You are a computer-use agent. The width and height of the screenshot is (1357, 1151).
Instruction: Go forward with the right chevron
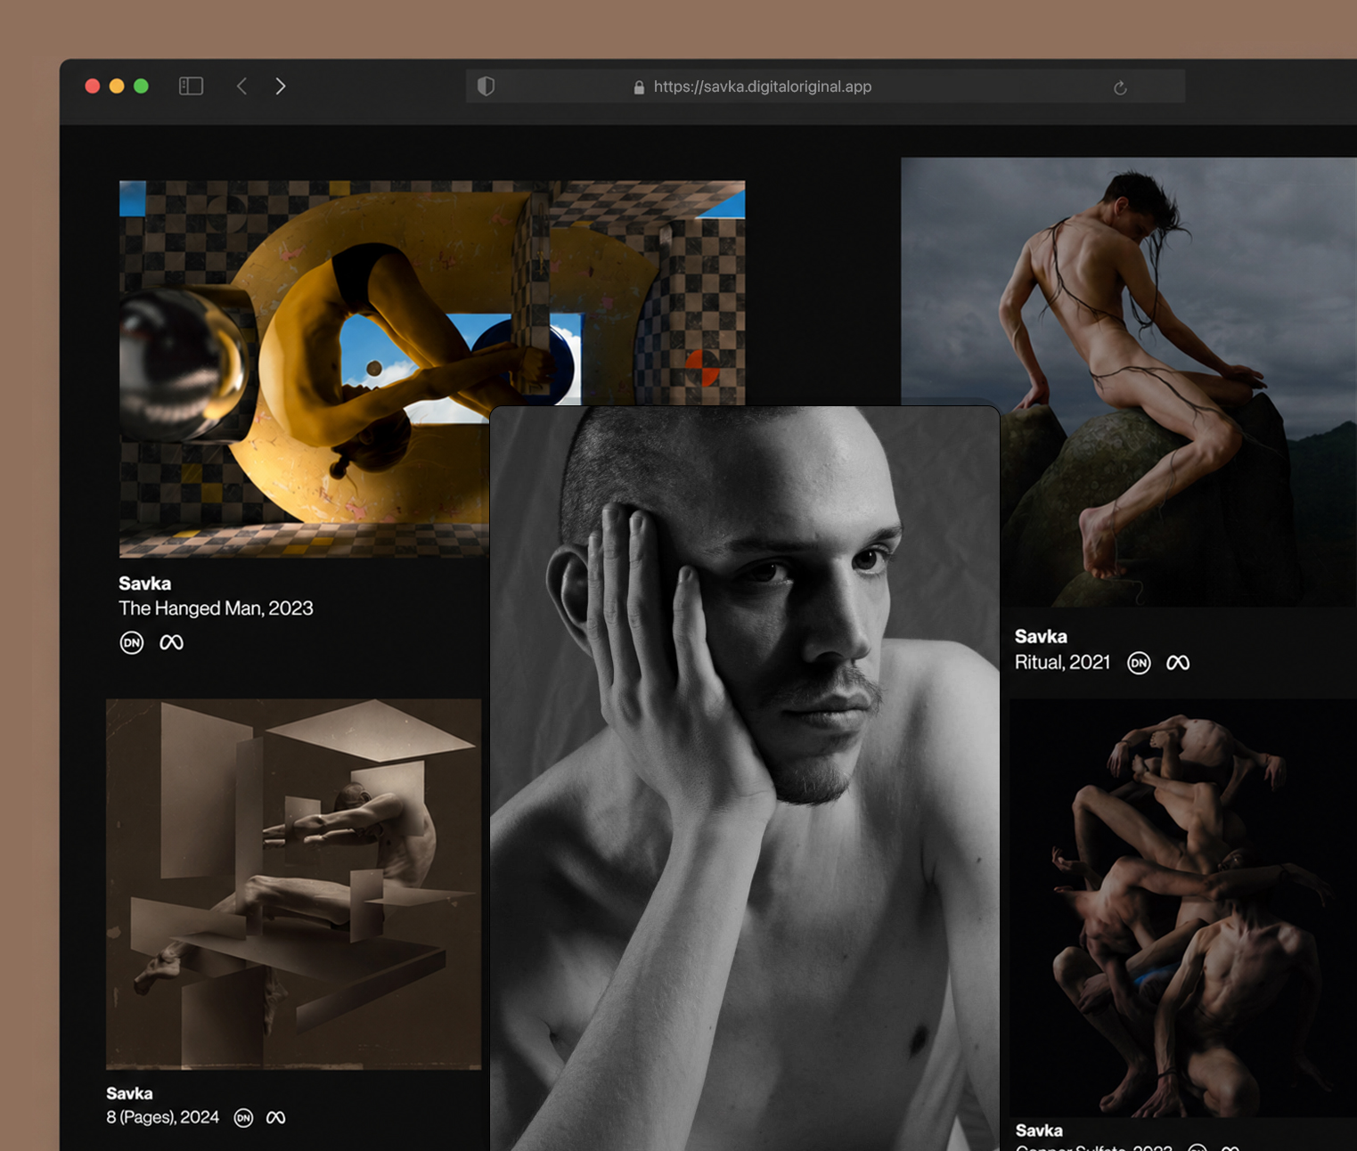[281, 86]
